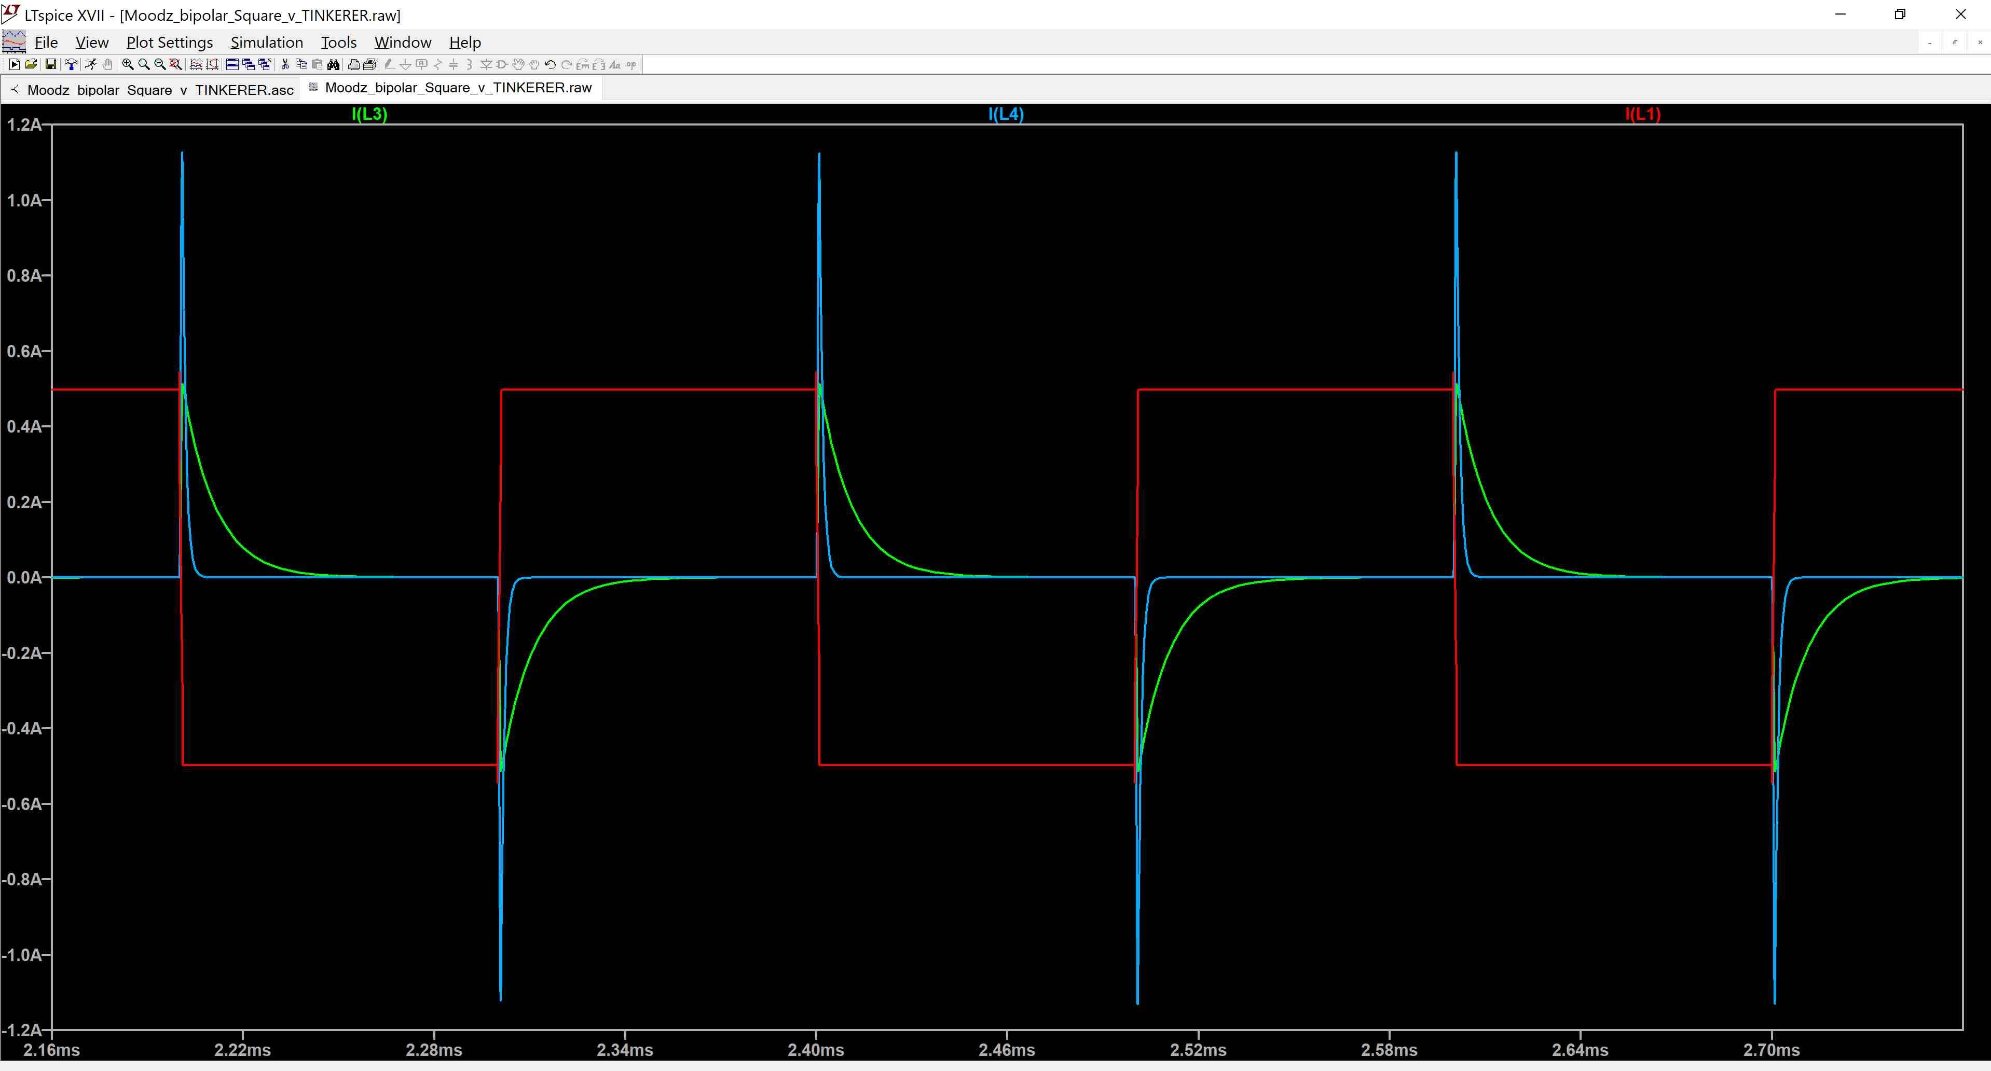
Task: Click the 2.40ms horizontal axis label
Action: click(x=815, y=1050)
